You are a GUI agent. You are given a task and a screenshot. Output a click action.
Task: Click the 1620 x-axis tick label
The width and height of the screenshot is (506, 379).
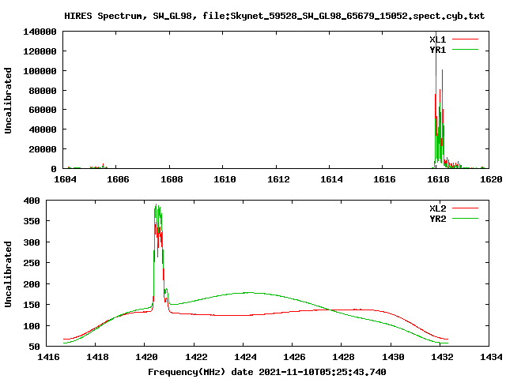click(x=491, y=179)
